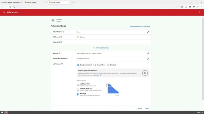Viewport: 204px width, 114px height.
Task: Open a new browser tab
Action: tap(74, 2)
